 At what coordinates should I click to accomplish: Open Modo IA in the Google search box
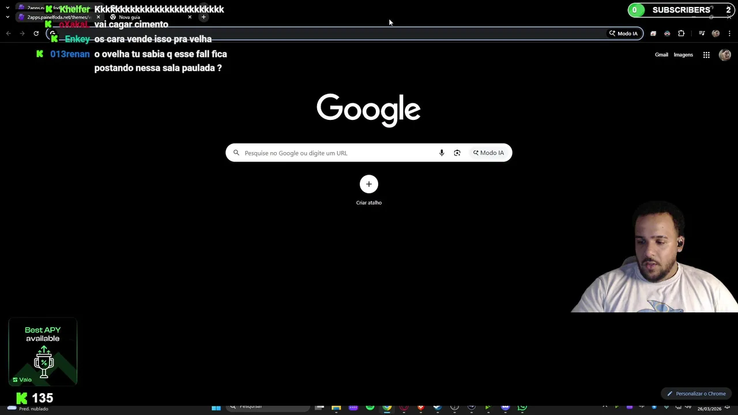[488, 153]
